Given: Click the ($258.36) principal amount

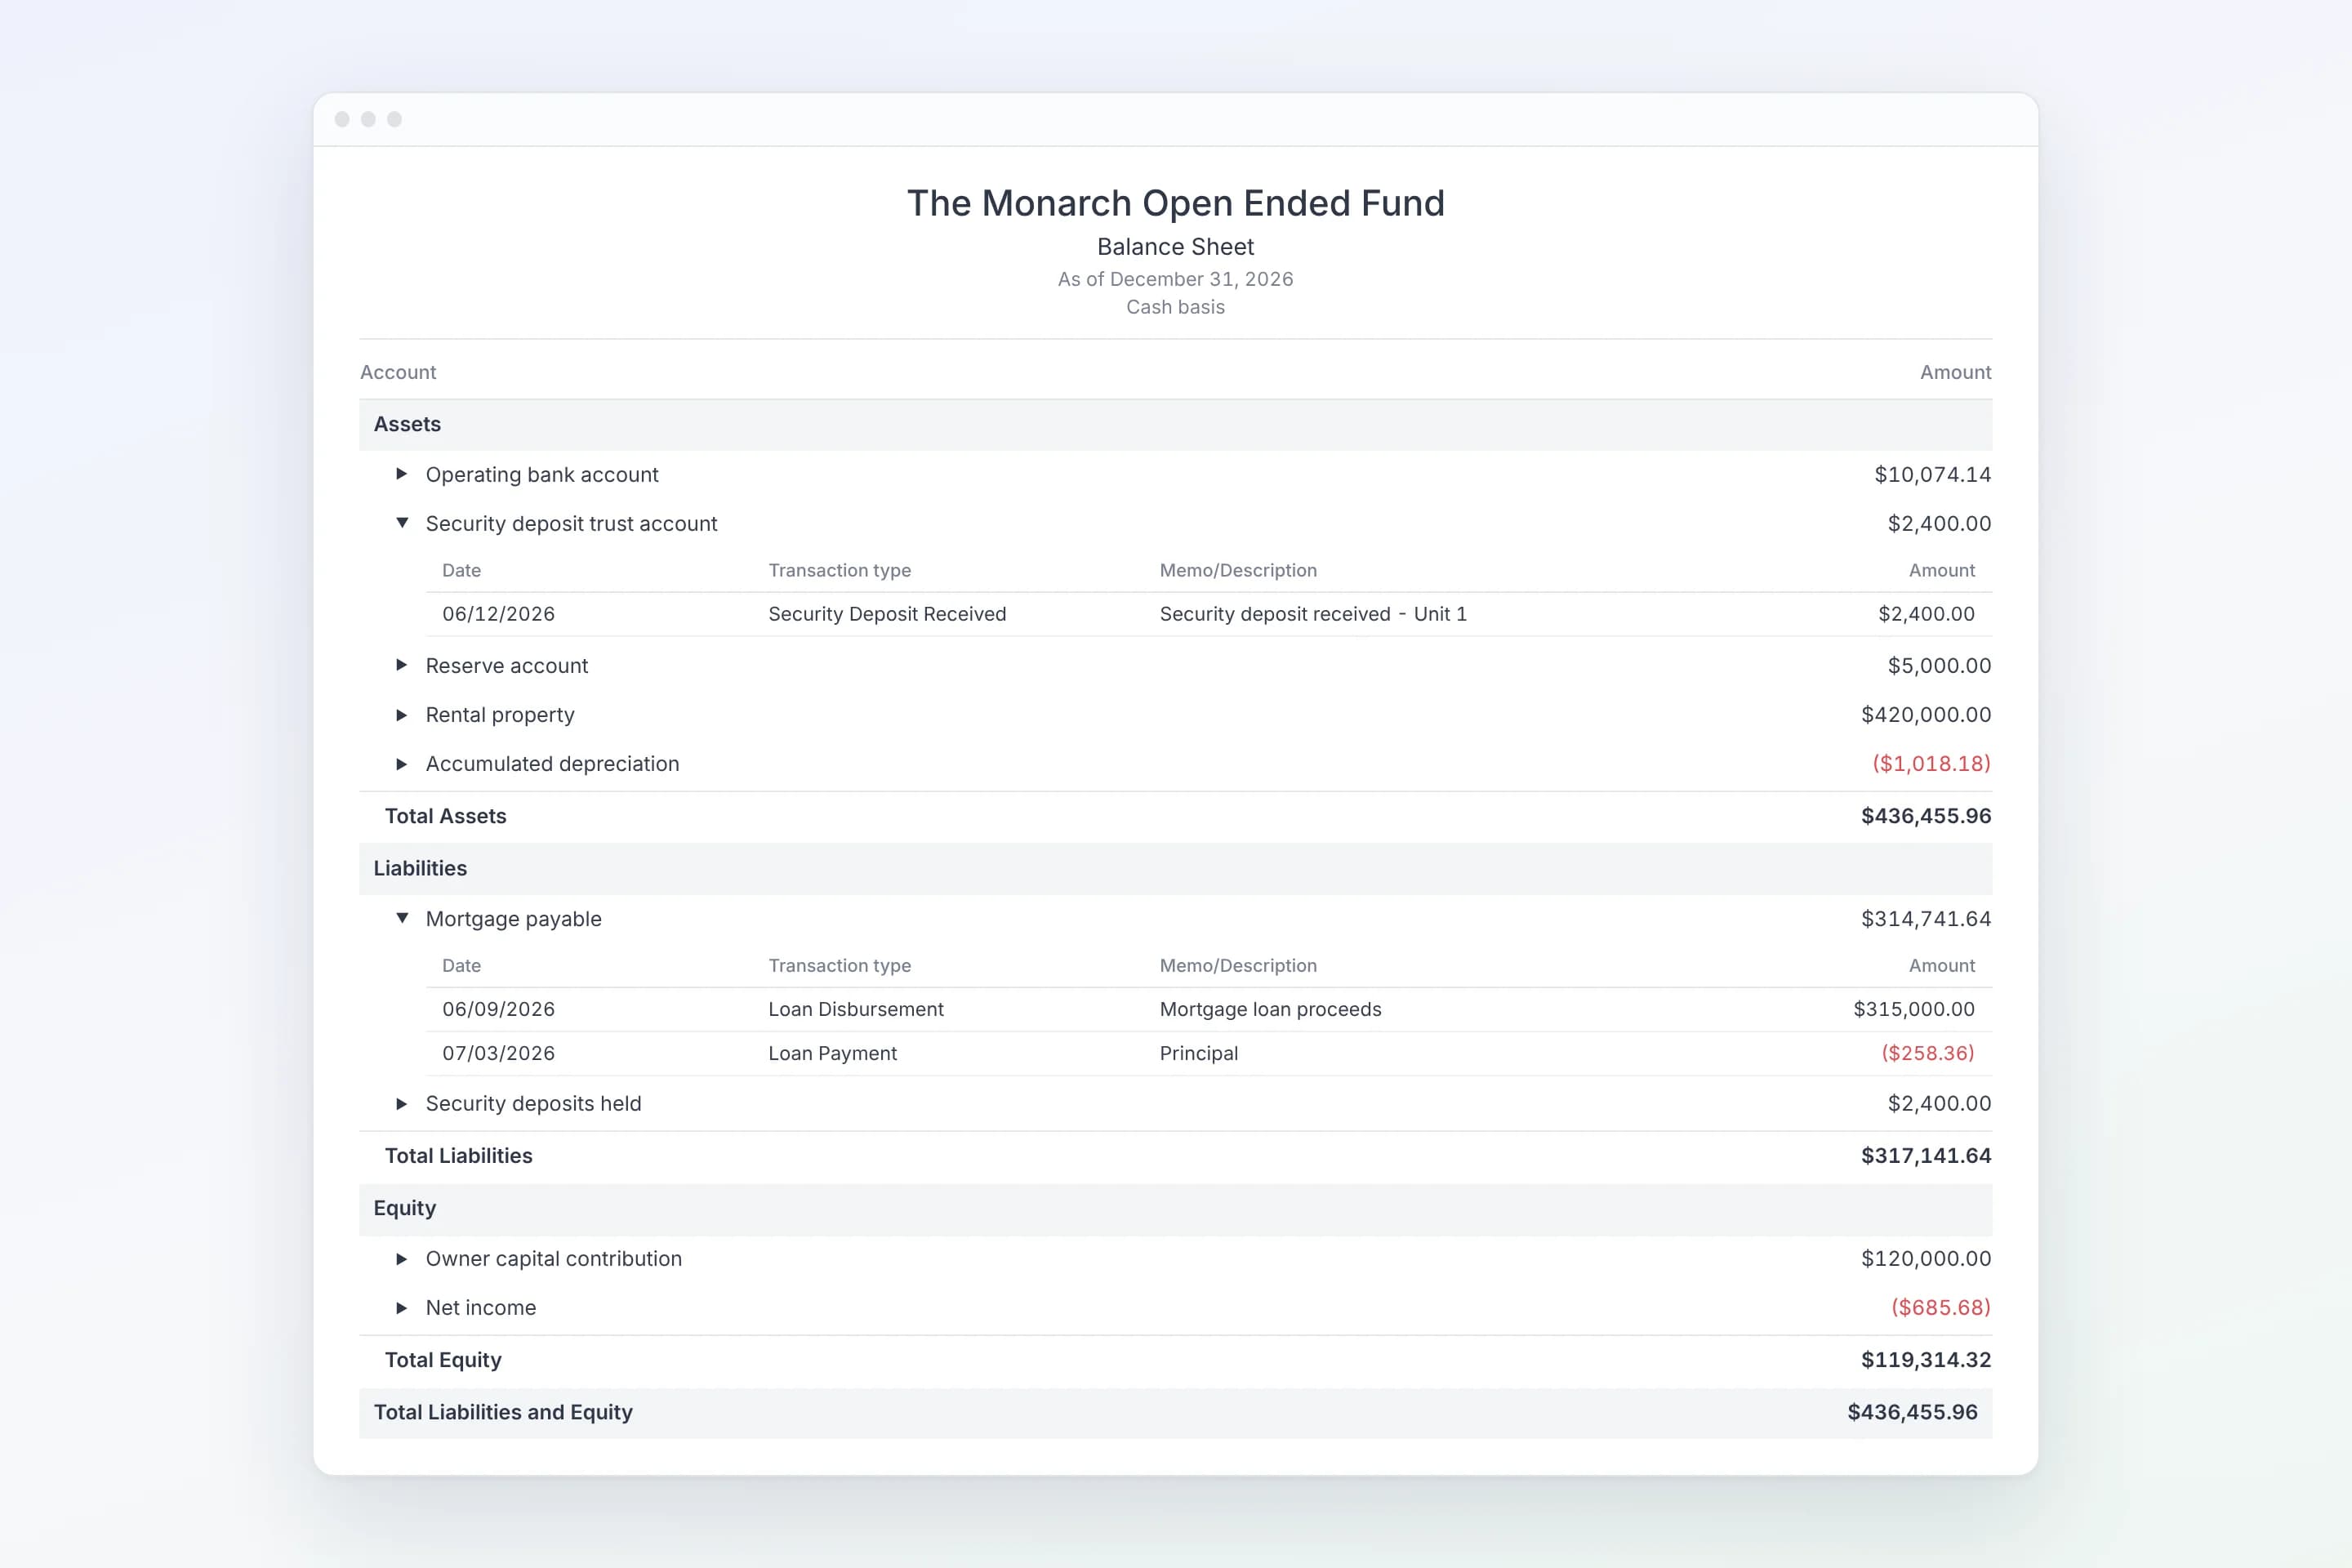Looking at the screenshot, I should point(1928,1053).
